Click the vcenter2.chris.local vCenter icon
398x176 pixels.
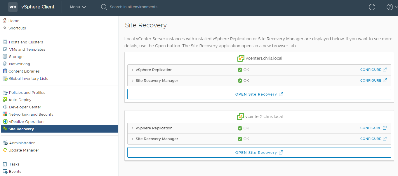(x=240, y=117)
